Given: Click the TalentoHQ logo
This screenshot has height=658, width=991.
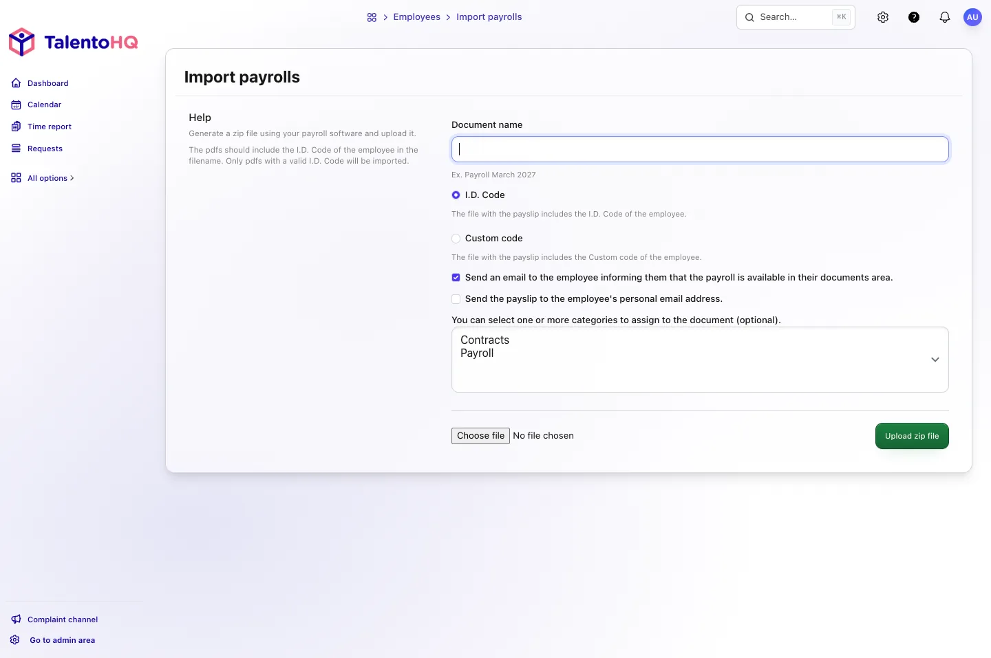Looking at the screenshot, I should (73, 42).
